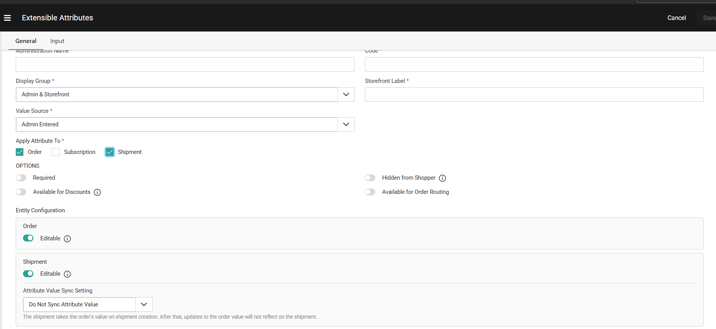Click the Cancel button
The height and width of the screenshot is (329, 716).
pos(676,18)
